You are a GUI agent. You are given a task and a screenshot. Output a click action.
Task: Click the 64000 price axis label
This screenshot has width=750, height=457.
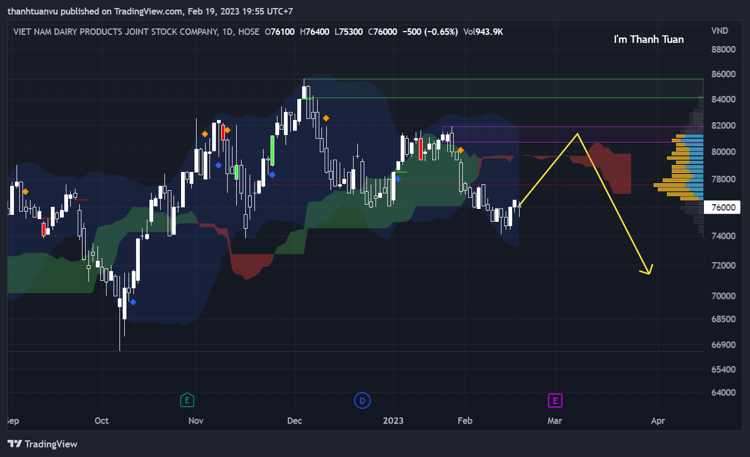click(x=723, y=392)
